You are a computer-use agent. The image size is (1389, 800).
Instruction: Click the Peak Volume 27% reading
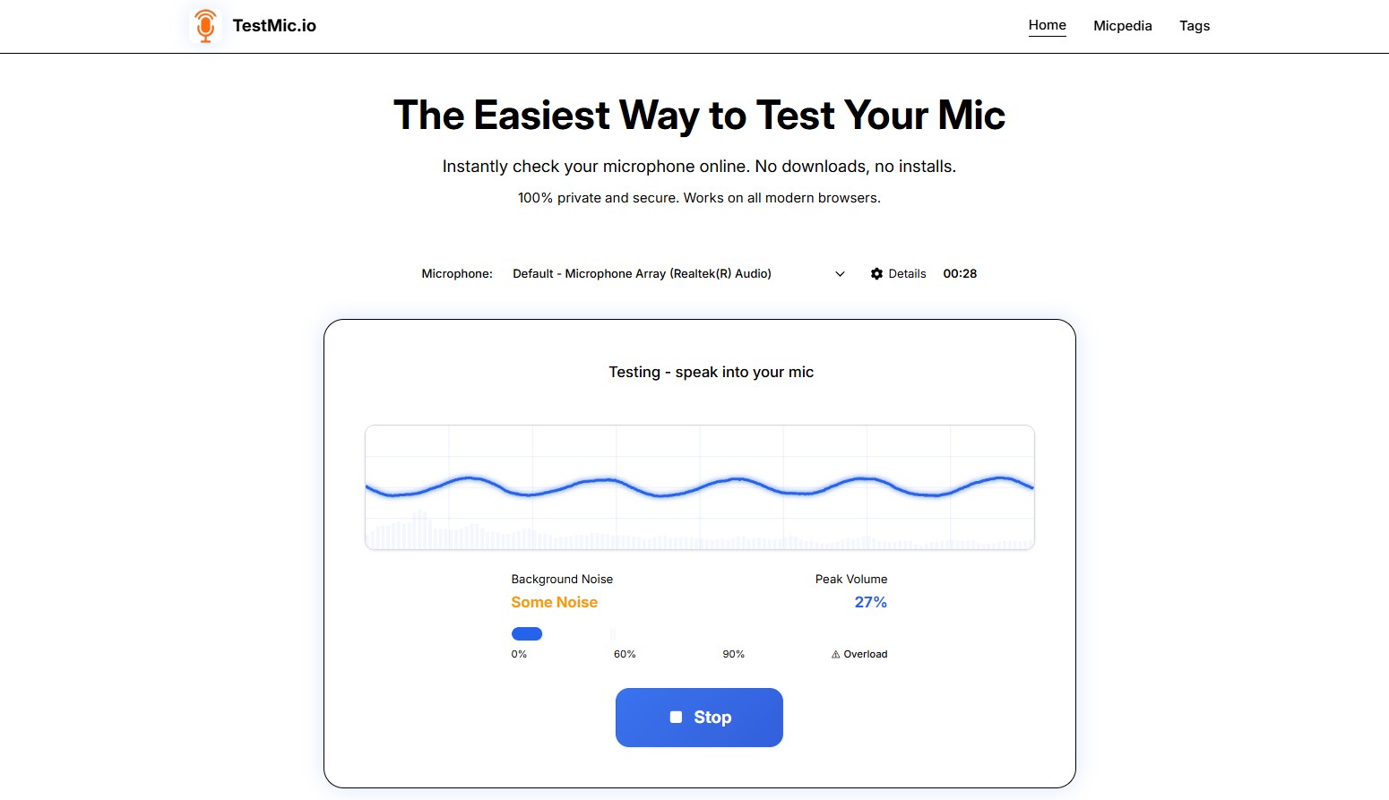869,602
